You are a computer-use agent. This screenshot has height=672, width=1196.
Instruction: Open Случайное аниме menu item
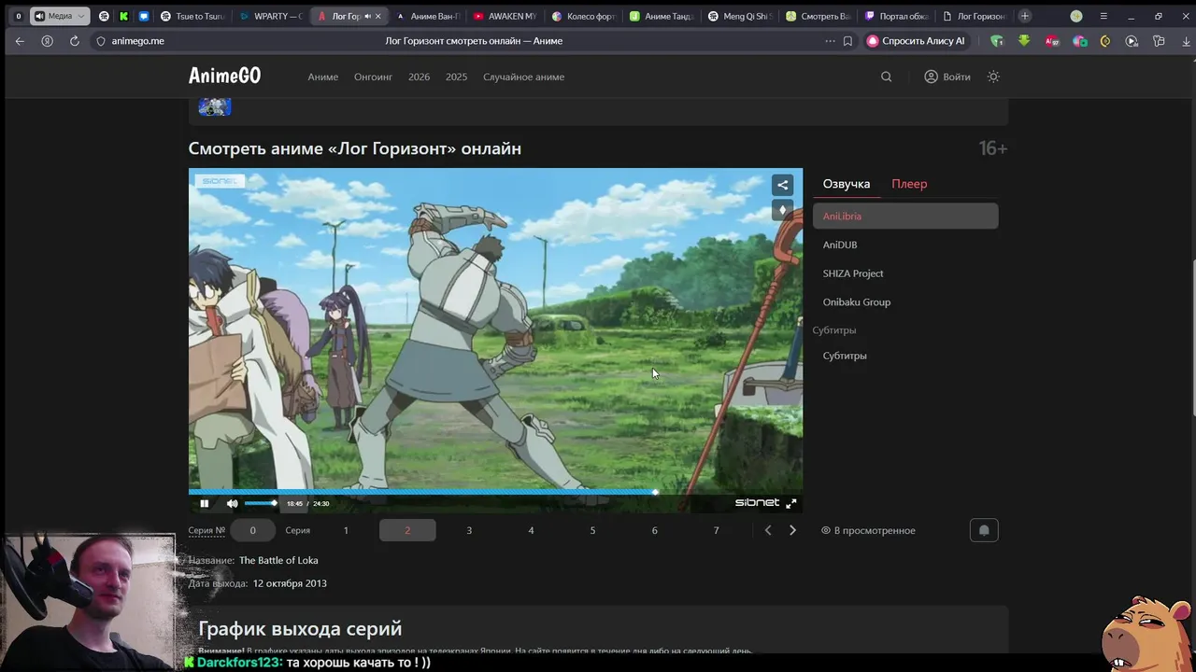pos(523,77)
